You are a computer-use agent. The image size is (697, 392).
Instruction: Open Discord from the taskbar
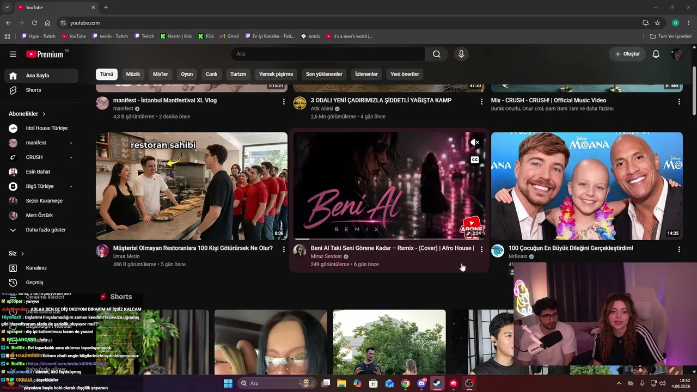click(x=421, y=383)
